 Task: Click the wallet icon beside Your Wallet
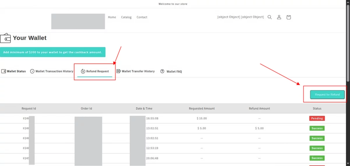5,38
